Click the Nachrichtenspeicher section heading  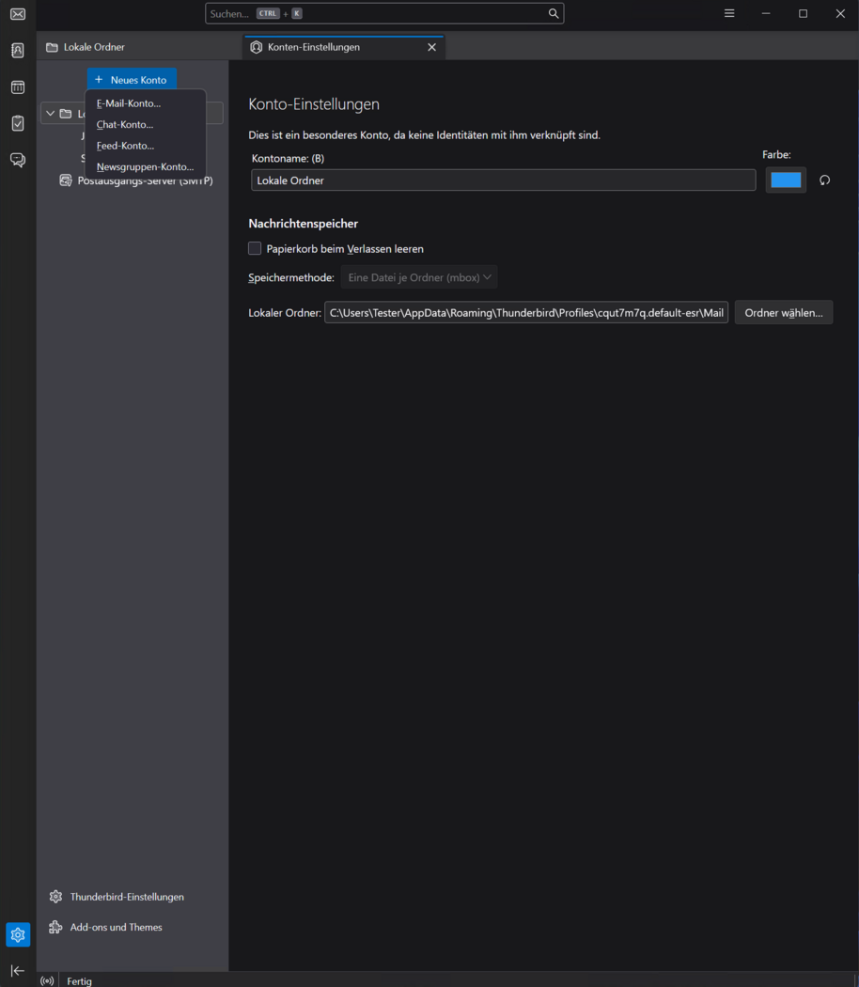coord(304,224)
